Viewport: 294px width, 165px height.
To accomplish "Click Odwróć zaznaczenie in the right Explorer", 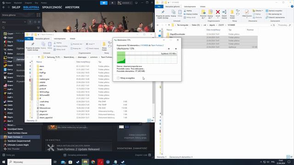I will [275, 17].
